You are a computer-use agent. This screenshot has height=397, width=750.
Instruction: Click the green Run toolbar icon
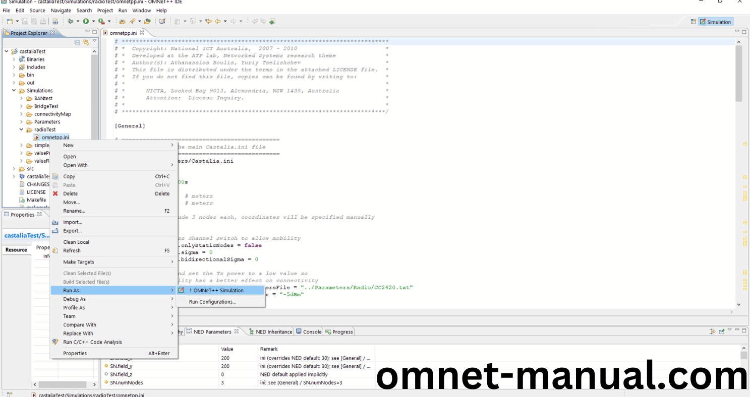86,21
